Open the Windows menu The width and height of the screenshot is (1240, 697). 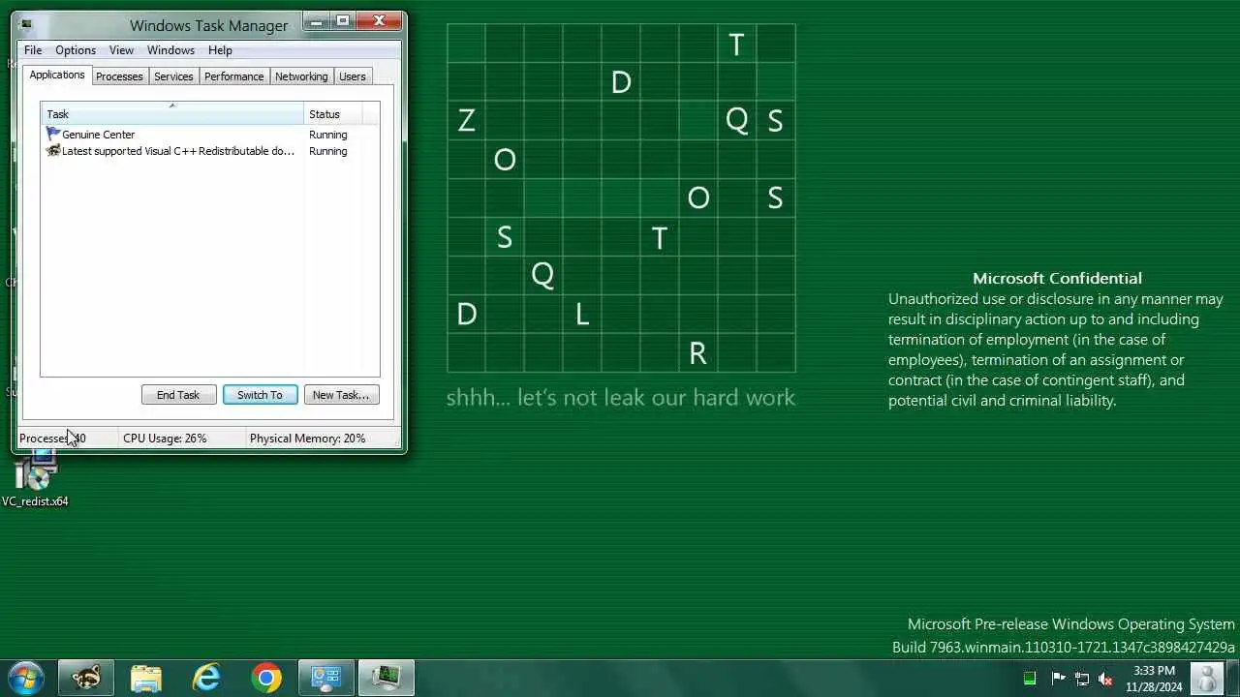click(170, 50)
